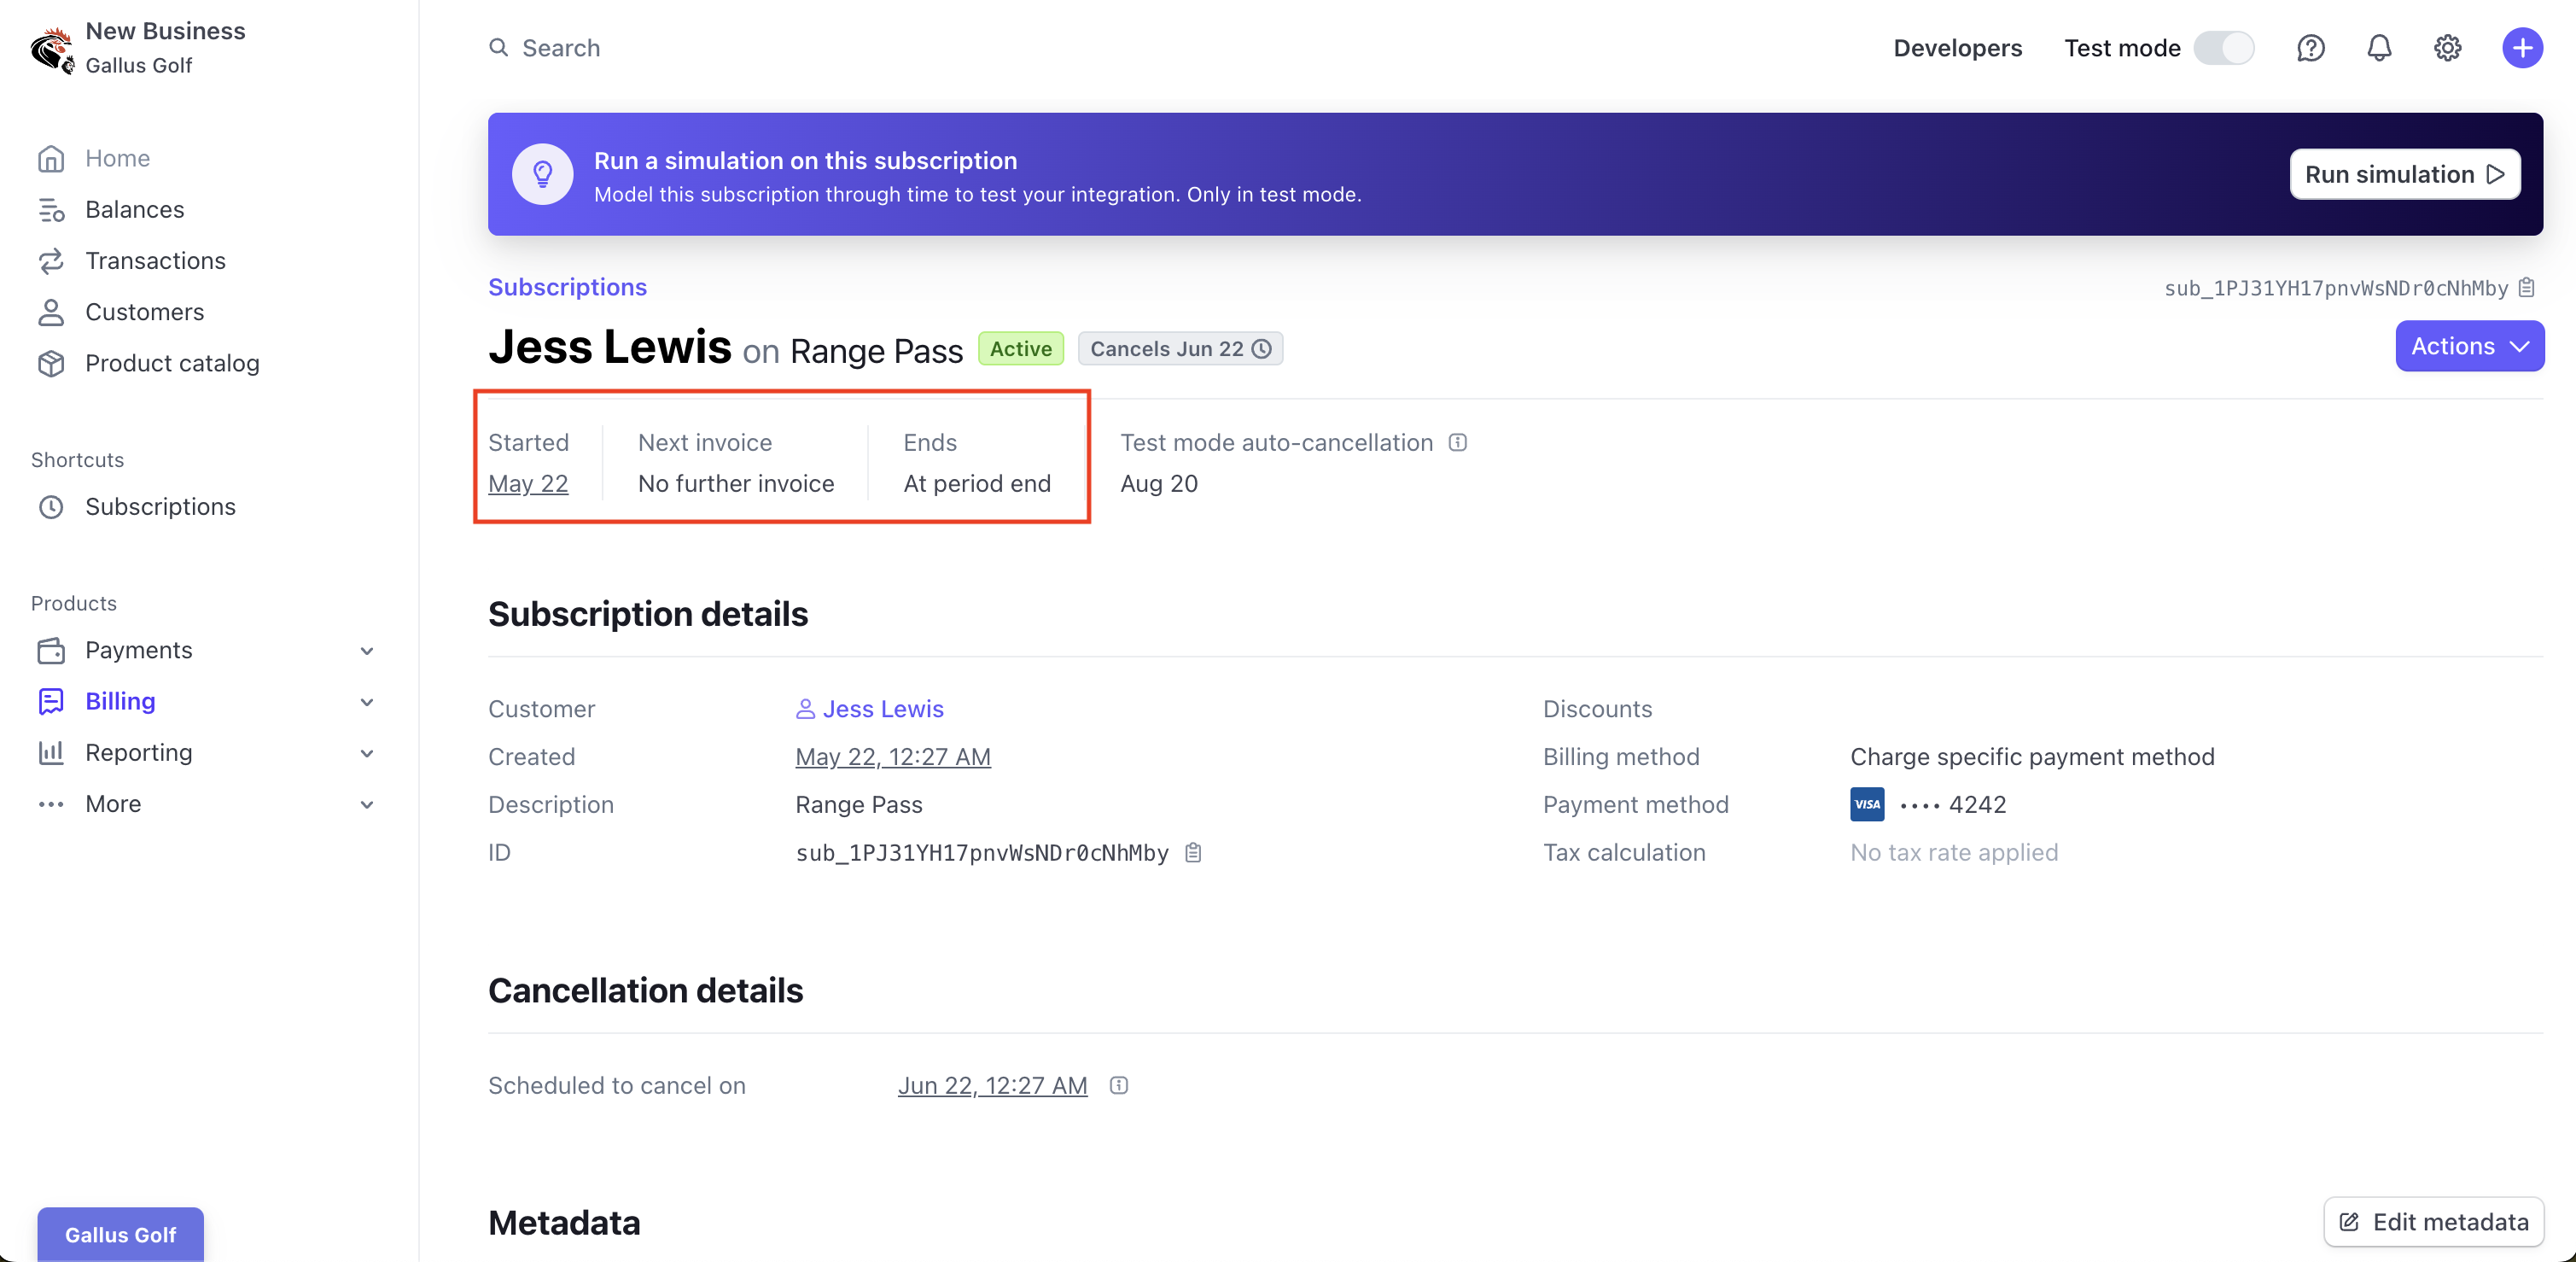The height and width of the screenshot is (1262, 2576).
Task: Click 'At period end' value
Action: (977, 484)
